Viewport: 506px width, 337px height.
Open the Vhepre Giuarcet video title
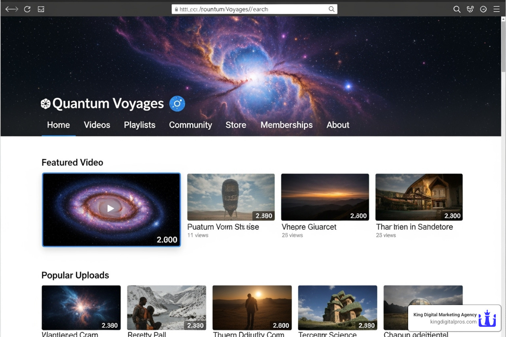click(x=309, y=227)
